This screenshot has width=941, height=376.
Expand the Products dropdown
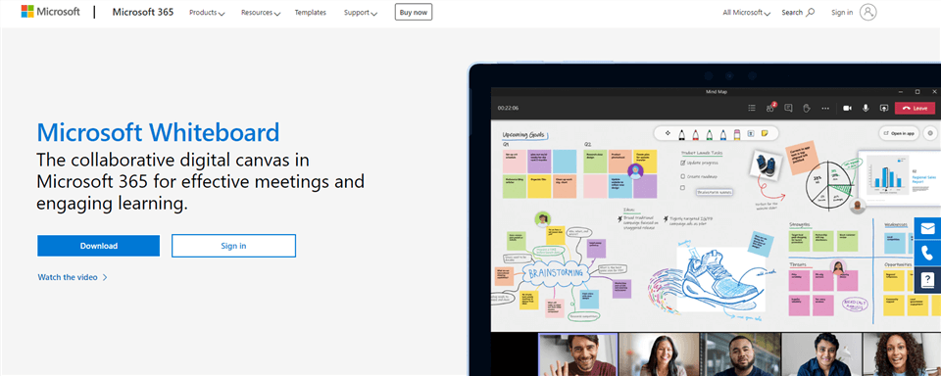pyautogui.click(x=207, y=12)
